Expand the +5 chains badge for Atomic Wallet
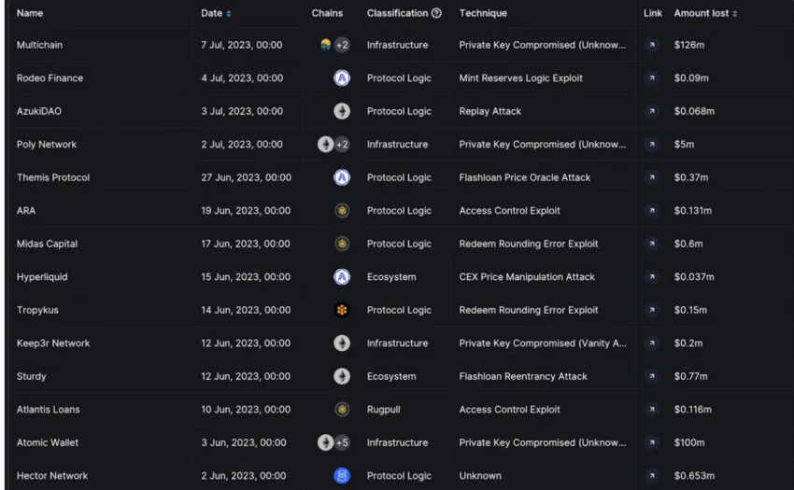The height and width of the screenshot is (490, 794). coord(342,442)
